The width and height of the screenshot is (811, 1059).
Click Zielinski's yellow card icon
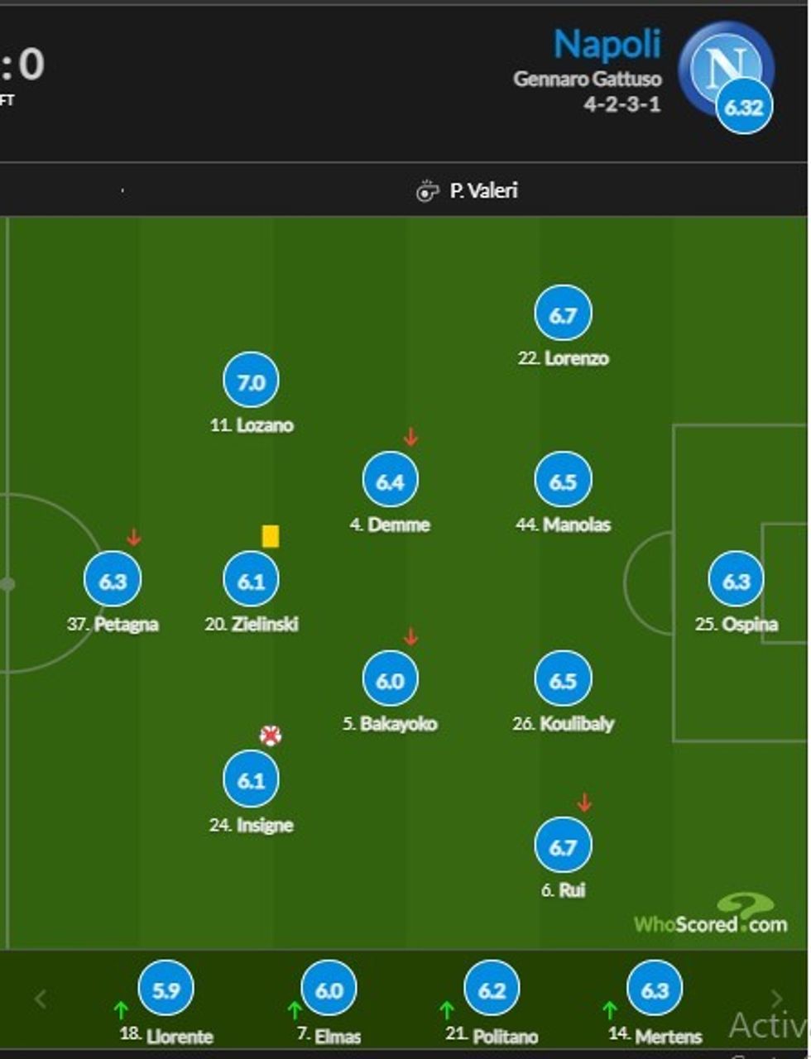271,536
